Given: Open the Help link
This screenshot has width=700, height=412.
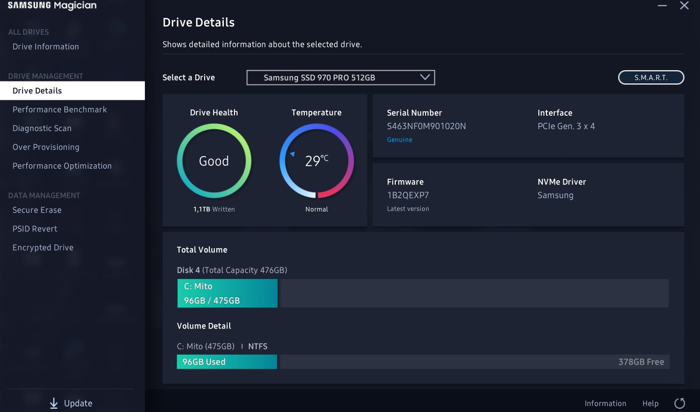Looking at the screenshot, I should pos(650,403).
